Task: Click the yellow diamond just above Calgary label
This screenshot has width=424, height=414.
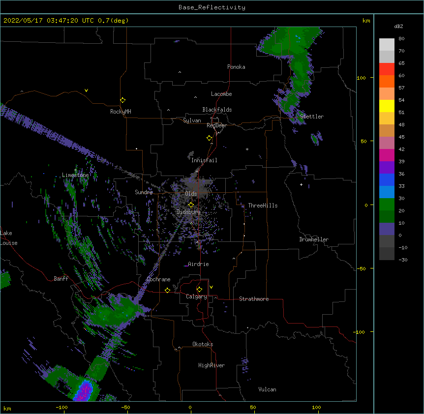Action: pos(199,290)
